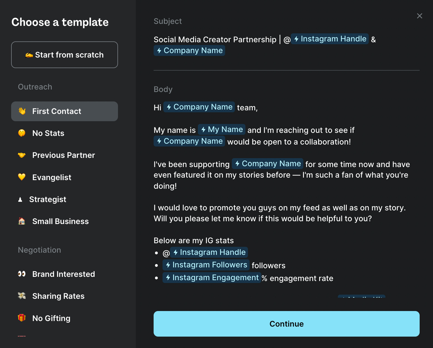The height and width of the screenshot is (348, 433).
Task: Click the yellow heart icon beside Evangelist
Action: click(x=22, y=177)
